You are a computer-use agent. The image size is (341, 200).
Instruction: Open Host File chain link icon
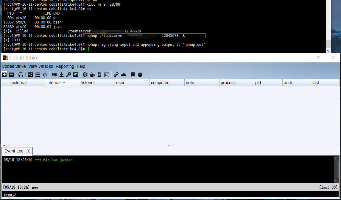pos(116,75)
